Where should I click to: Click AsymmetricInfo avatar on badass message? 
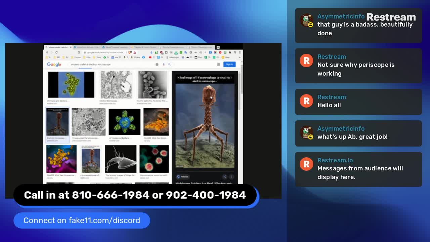[306, 20]
